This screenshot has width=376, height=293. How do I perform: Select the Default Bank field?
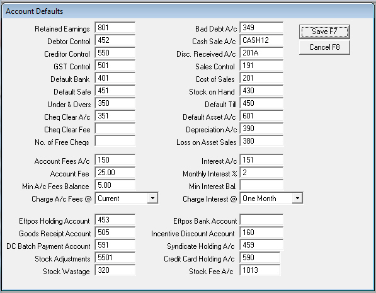(x=115, y=78)
